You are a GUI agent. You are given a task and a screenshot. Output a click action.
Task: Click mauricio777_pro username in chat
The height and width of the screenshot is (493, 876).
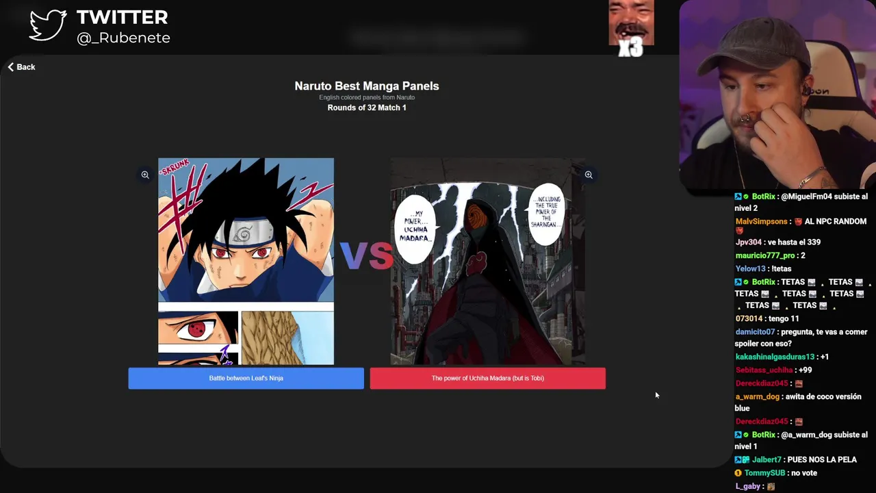[765, 255]
